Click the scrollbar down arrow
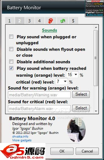The image size is (104, 160). tap(96, 111)
